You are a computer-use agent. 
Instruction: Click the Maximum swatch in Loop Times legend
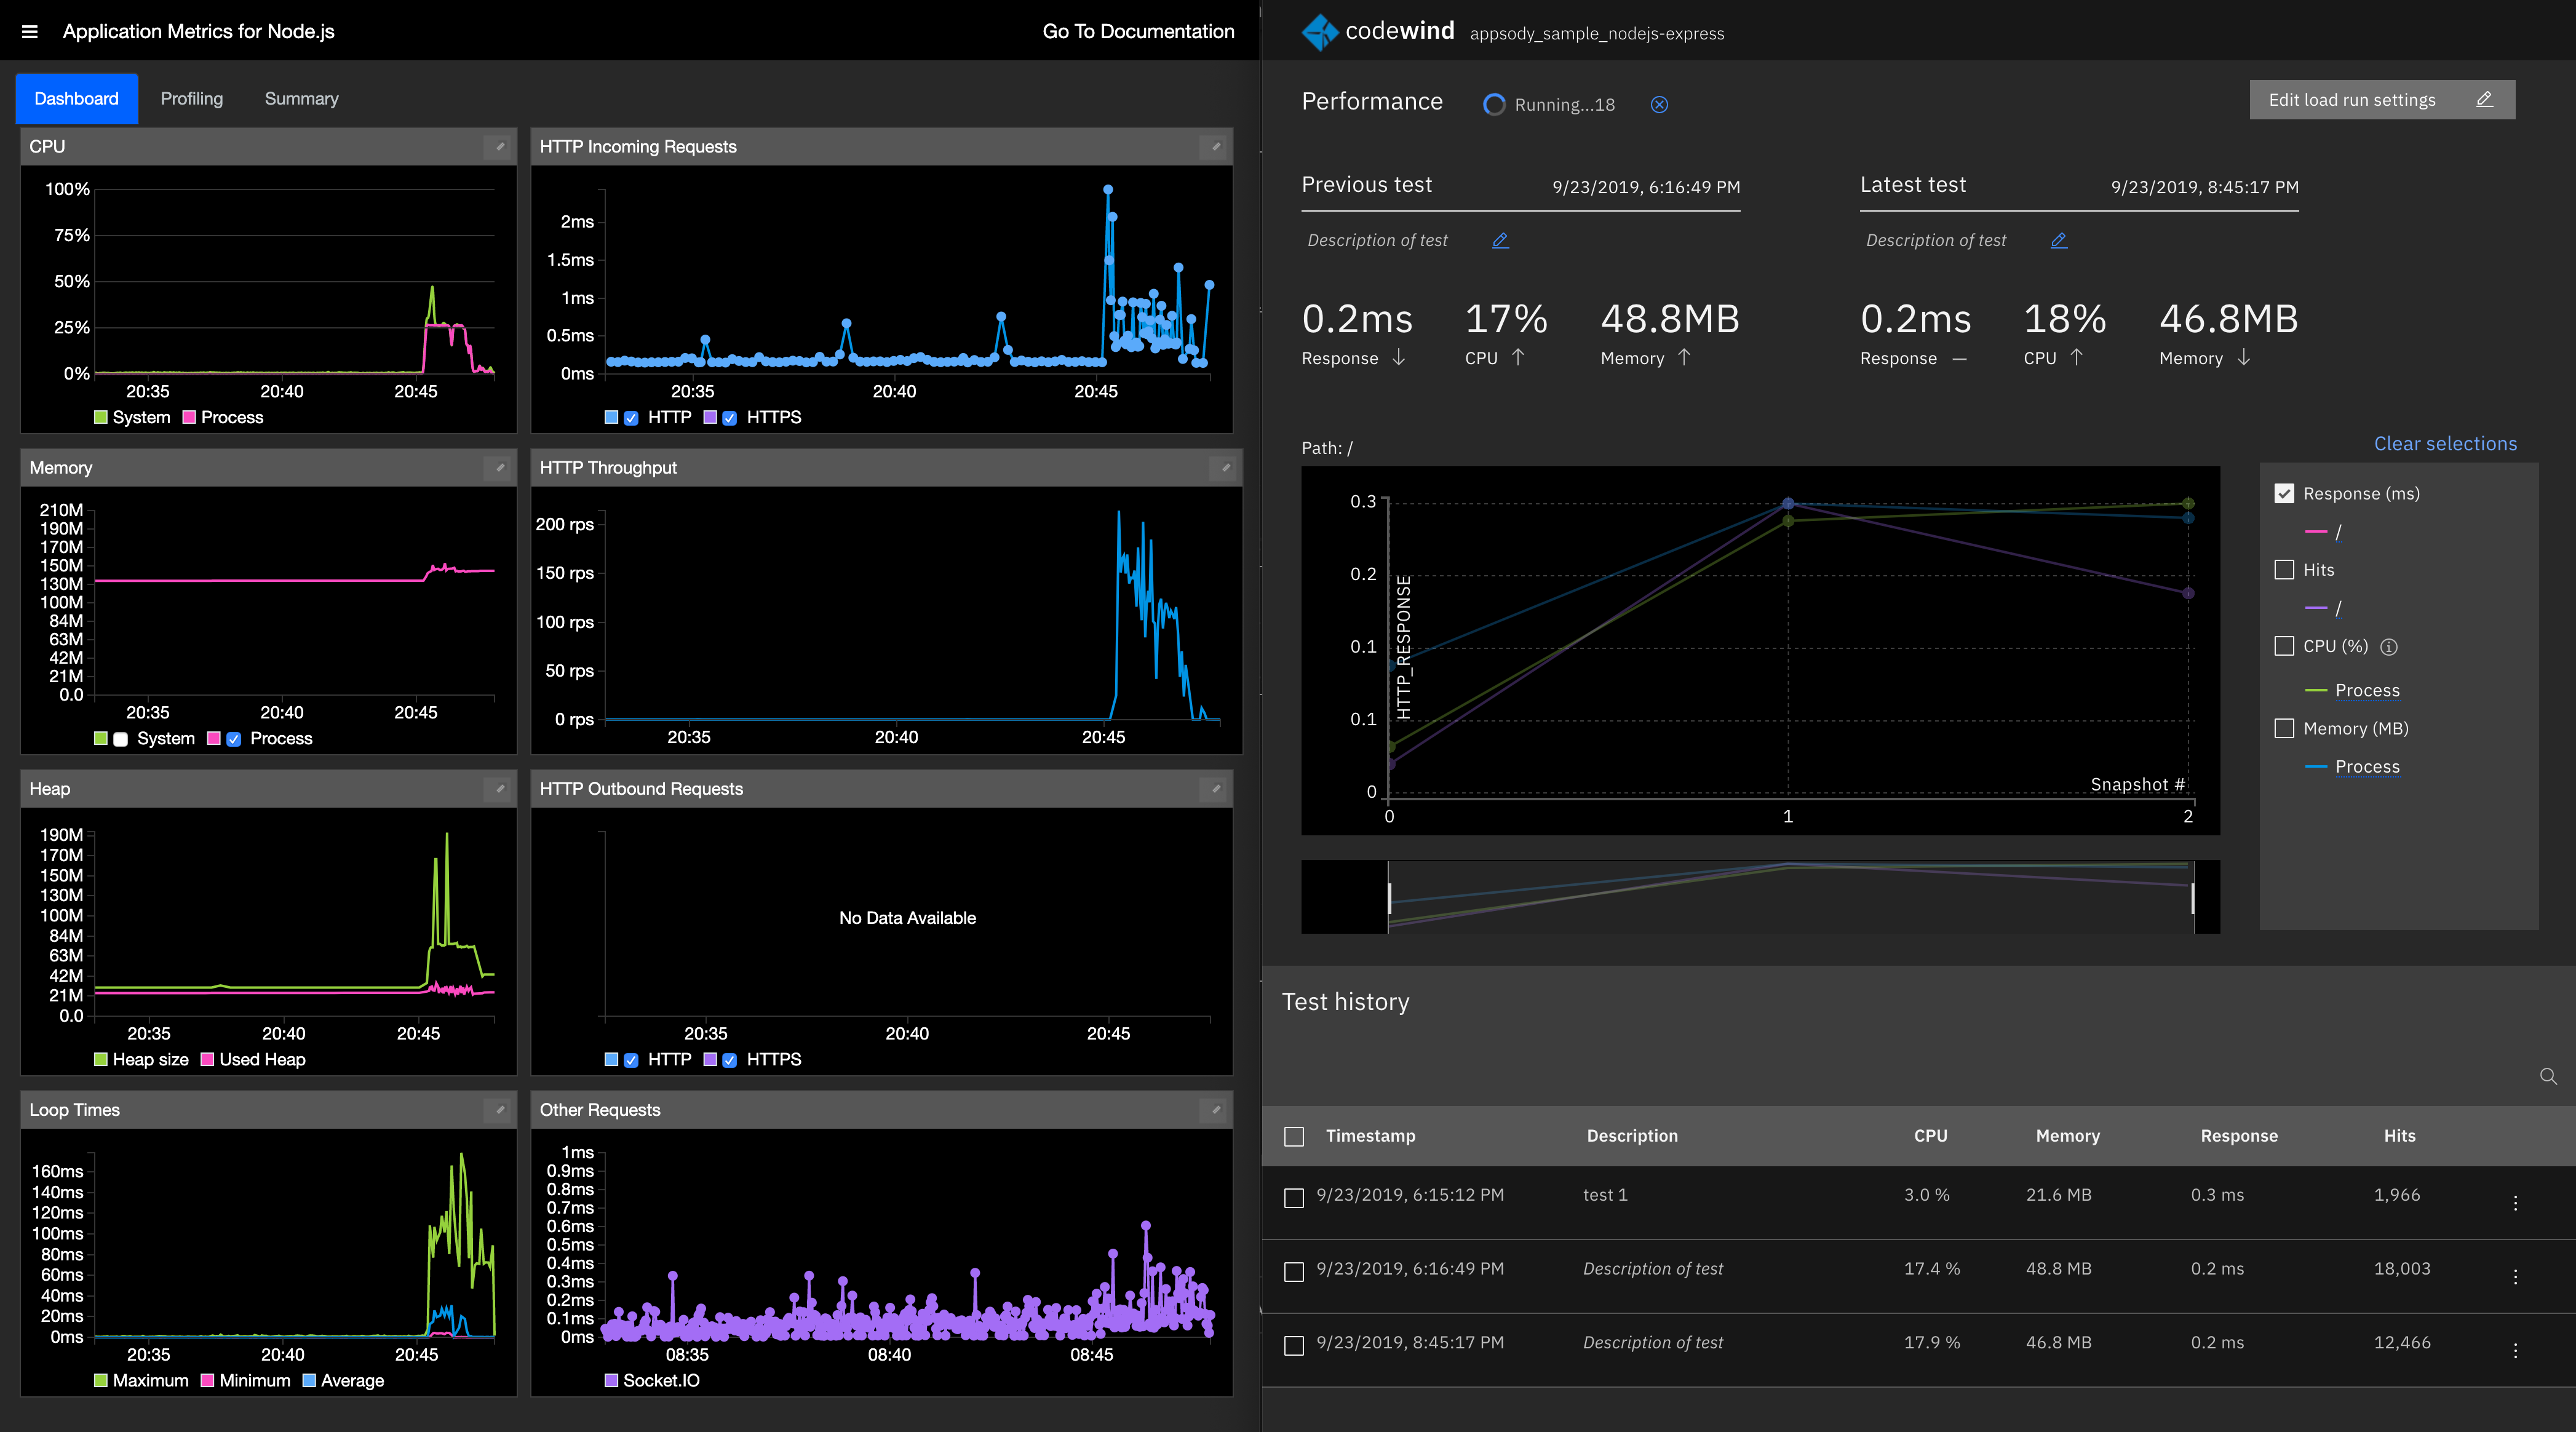click(x=101, y=1380)
